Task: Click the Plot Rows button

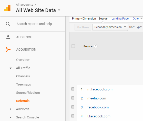Action: [x=83, y=27]
